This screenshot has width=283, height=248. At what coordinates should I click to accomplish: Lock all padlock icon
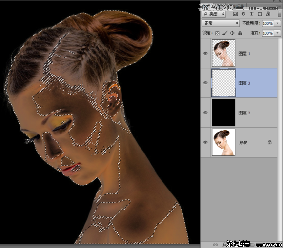point(240,33)
